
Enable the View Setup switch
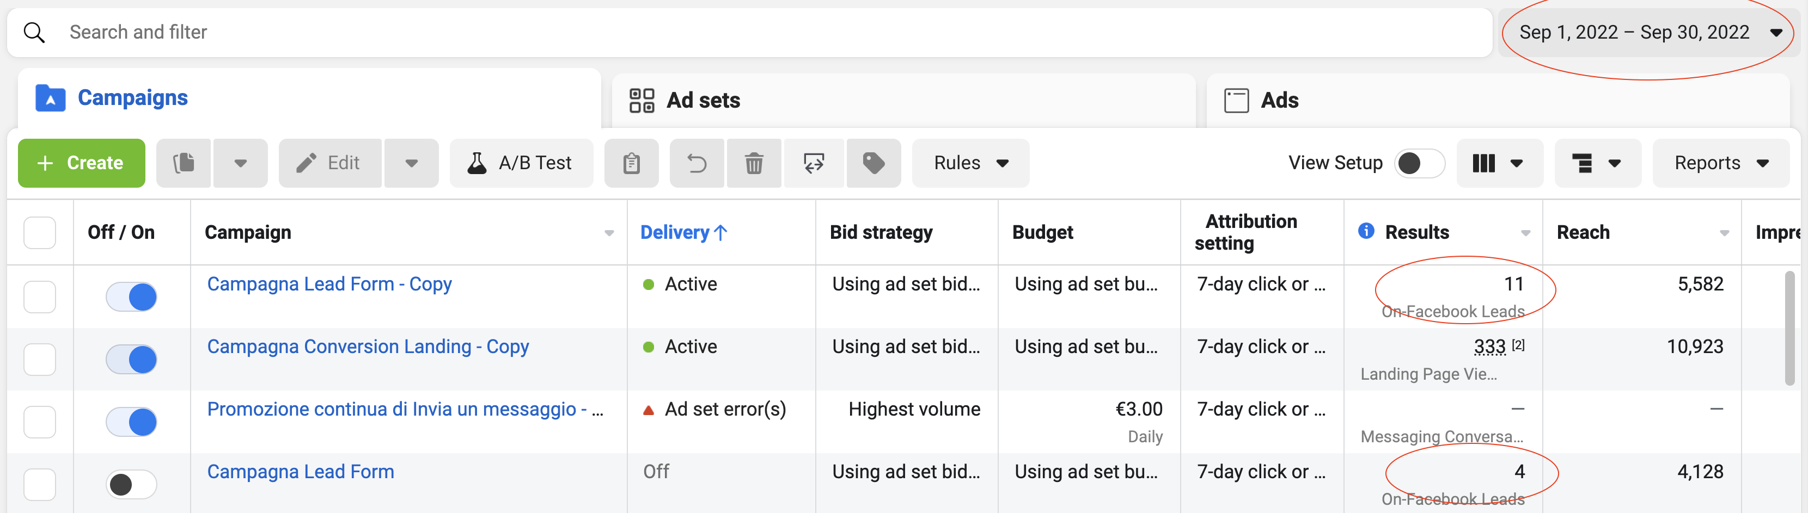coord(1419,163)
